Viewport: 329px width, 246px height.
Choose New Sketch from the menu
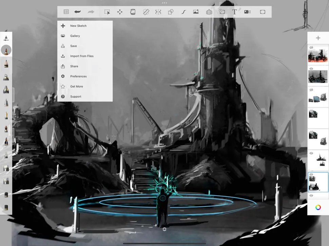tap(78, 26)
